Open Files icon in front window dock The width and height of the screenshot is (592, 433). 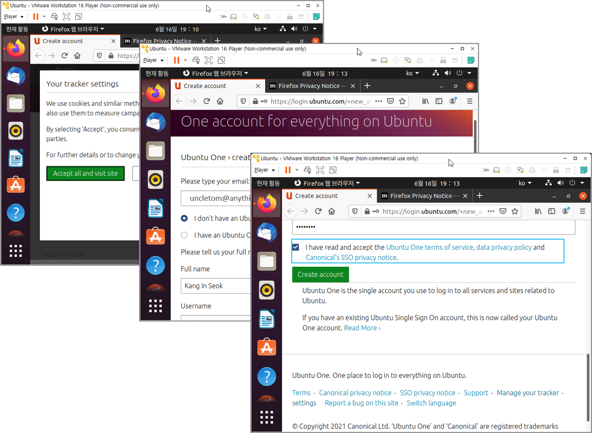pos(267,261)
